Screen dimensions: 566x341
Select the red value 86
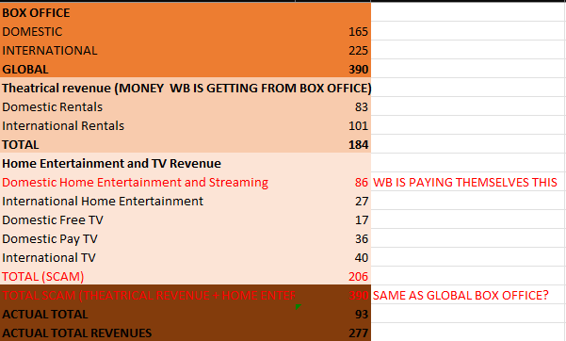coord(362,183)
